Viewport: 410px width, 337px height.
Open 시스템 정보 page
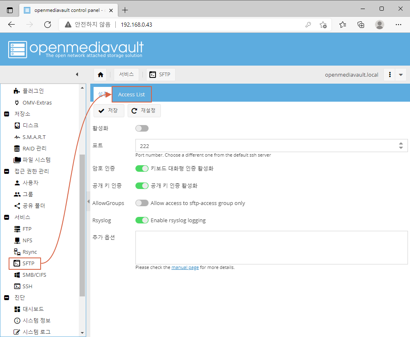click(x=32, y=321)
